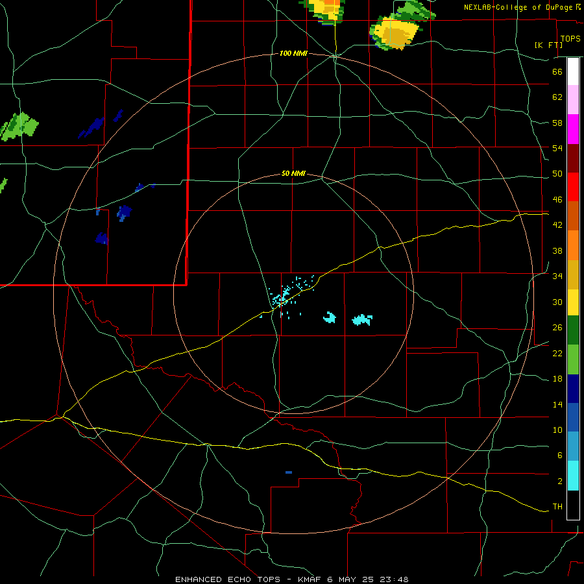Click the 'TOPS' legend title
This screenshot has height=584, width=584.
(570, 39)
